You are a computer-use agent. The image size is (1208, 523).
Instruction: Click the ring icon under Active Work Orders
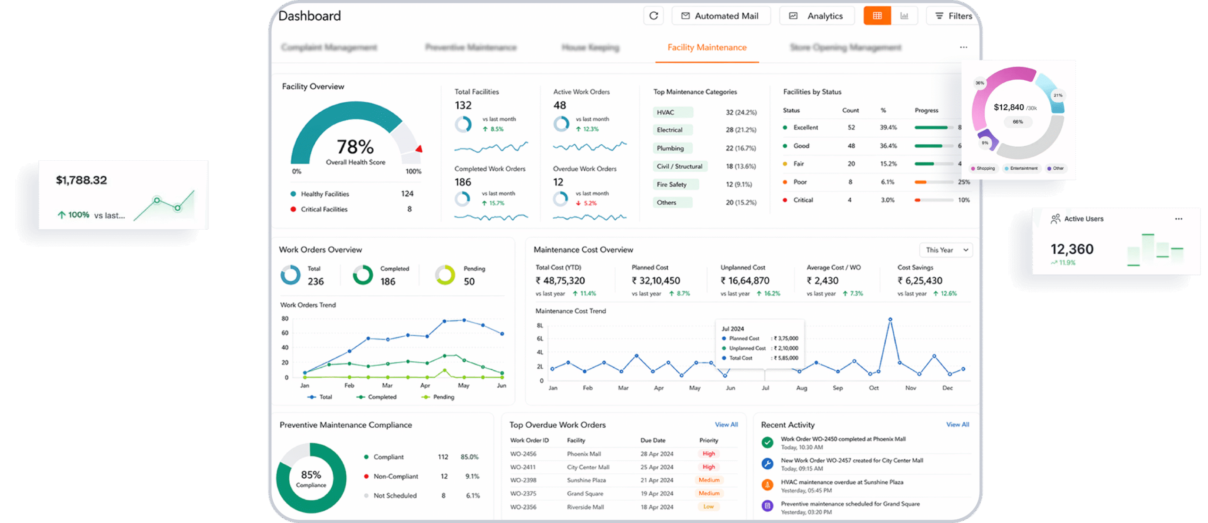561,124
